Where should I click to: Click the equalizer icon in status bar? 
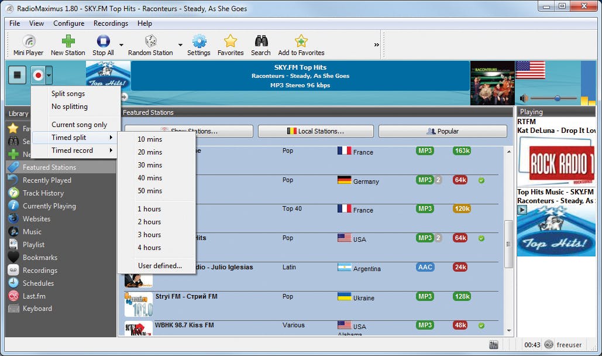(494, 345)
